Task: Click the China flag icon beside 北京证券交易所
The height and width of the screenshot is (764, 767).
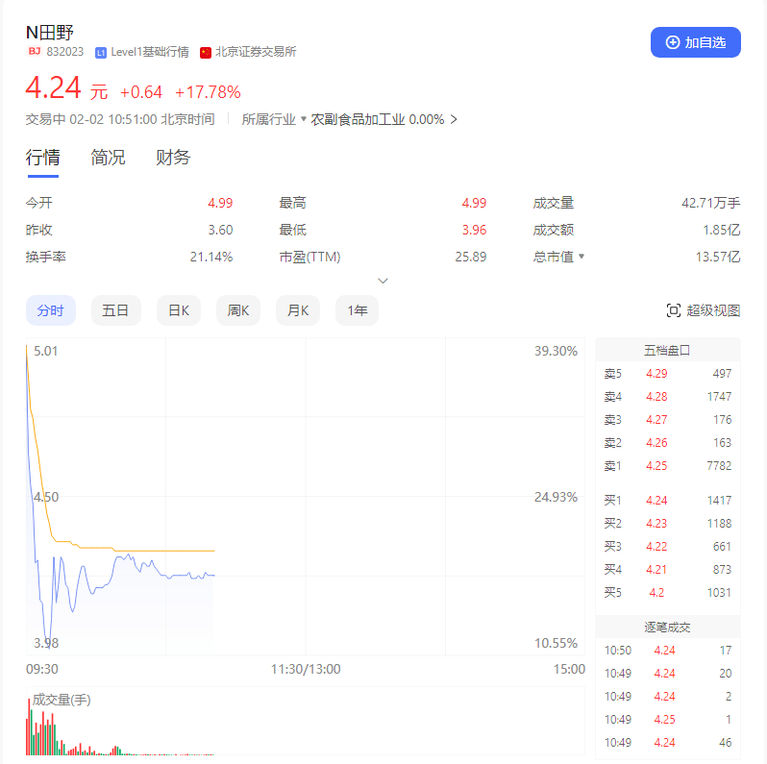Action: click(206, 52)
